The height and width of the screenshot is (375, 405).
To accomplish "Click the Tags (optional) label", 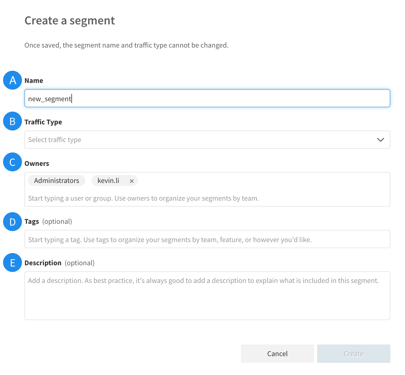I will tap(48, 221).
